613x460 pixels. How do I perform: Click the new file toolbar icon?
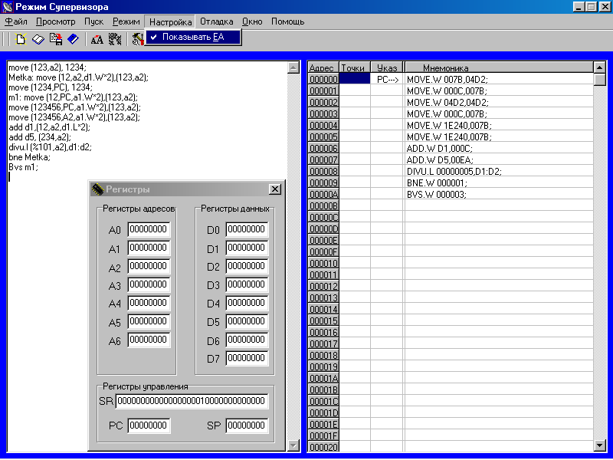(21, 38)
